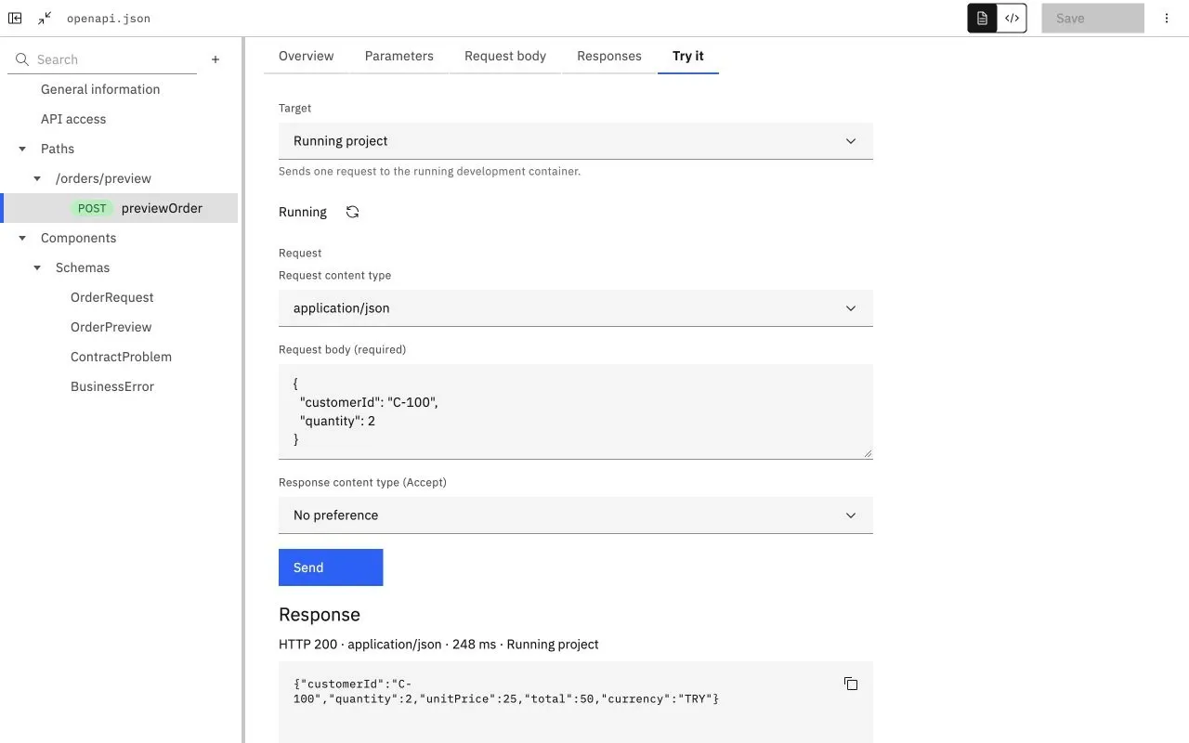Open the ContractProblem schema
This screenshot has width=1189, height=743.
[121, 357]
